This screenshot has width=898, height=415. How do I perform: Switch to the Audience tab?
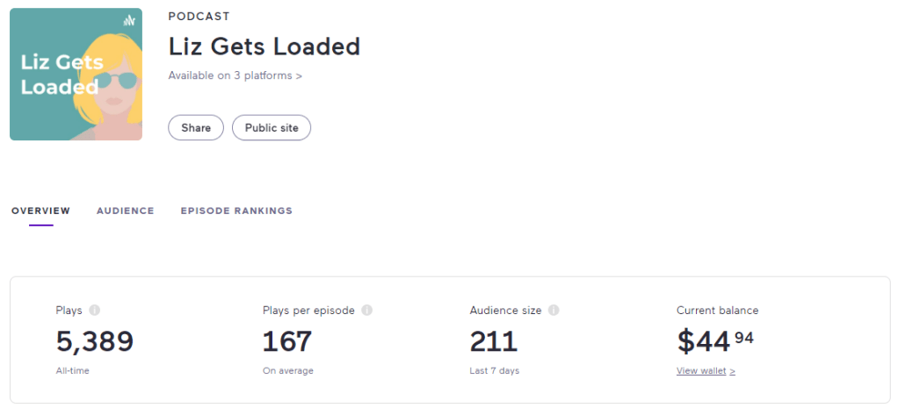click(126, 211)
